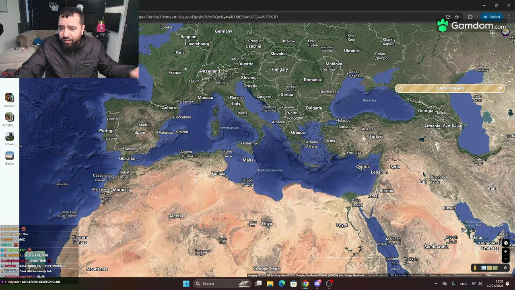This screenshot has width=515, height=290.
Task: Choose the green terrain layer thumbnail
Action: point(495,268)
